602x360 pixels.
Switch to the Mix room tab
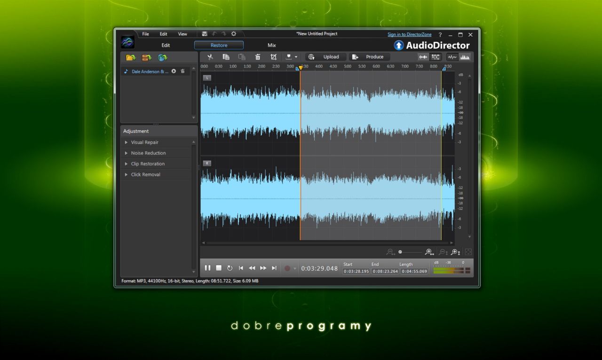tap(272, 46)
